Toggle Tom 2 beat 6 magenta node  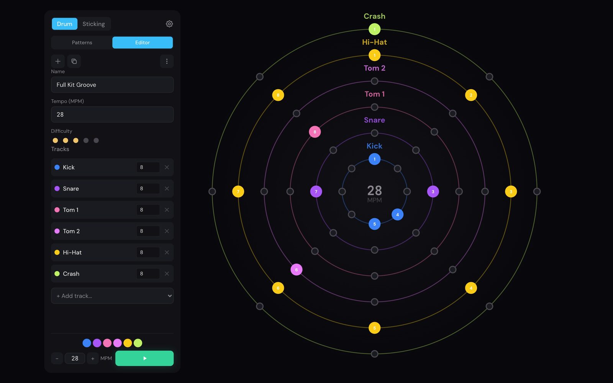click(297, 270)
